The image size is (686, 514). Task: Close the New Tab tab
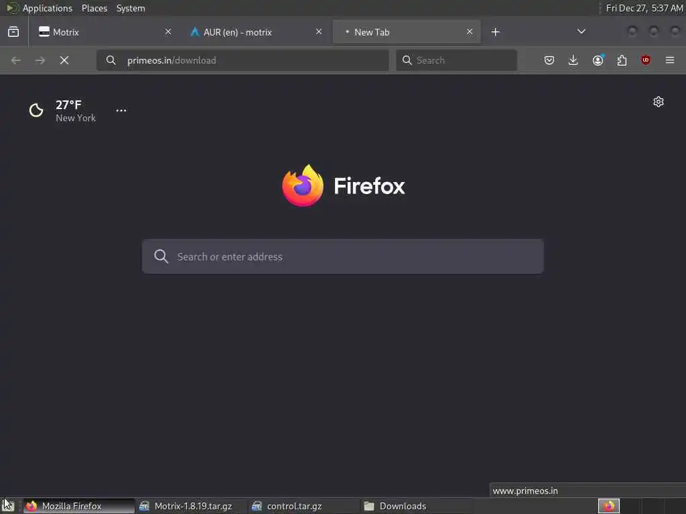470,31
